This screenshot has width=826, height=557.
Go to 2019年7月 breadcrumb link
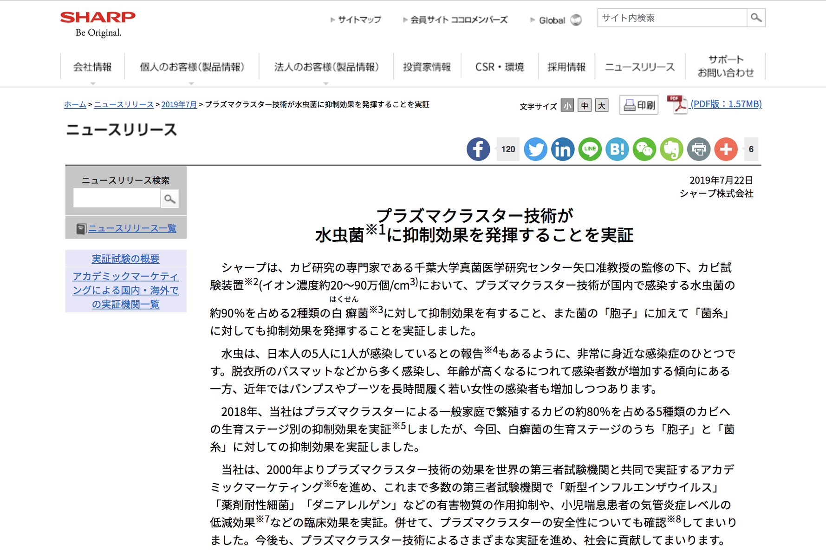tap(179, 104)
